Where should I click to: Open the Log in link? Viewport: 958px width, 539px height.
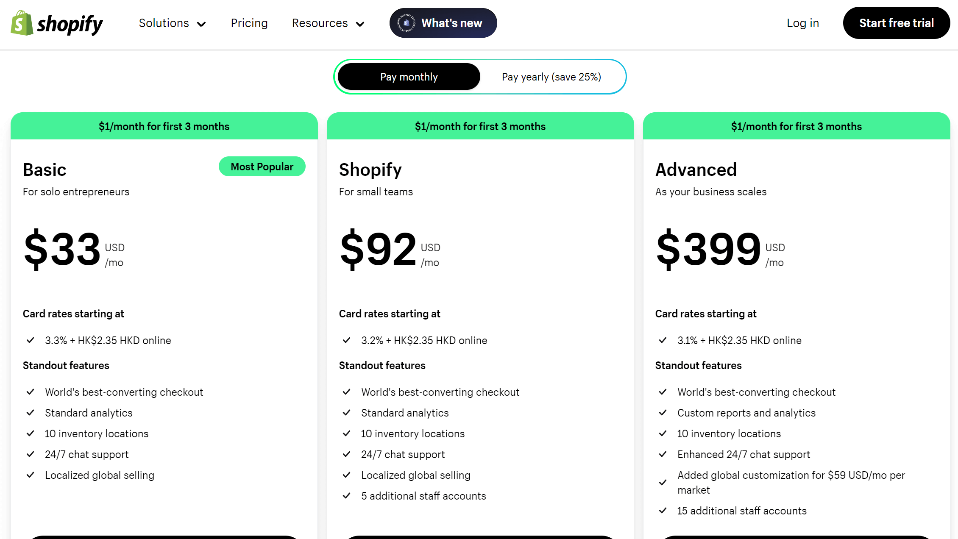[802, 23]
